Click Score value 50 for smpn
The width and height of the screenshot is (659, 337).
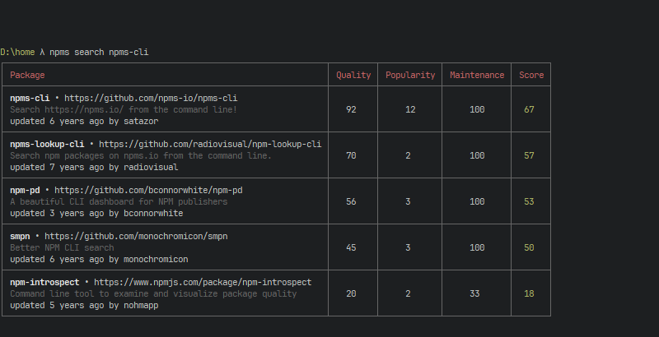click(x=529, y=248)
